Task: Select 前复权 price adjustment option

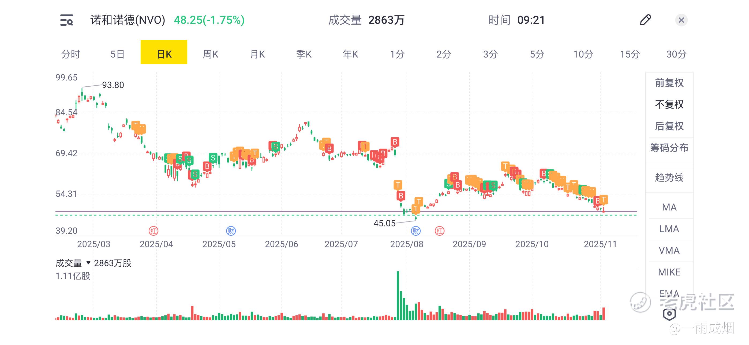Action: tap(669, 83)
